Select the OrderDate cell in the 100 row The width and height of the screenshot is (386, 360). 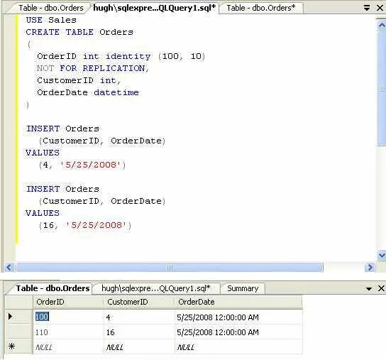click(238, 317)
